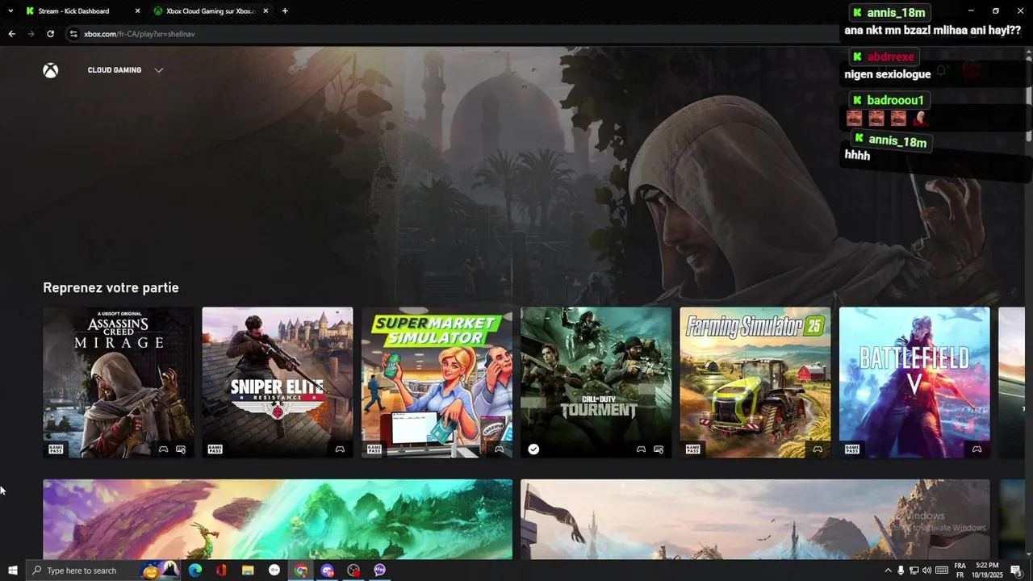Open Discord from the taskbar
The width and height of the screenshot is (1033, 581).
[x=327, y=571]
